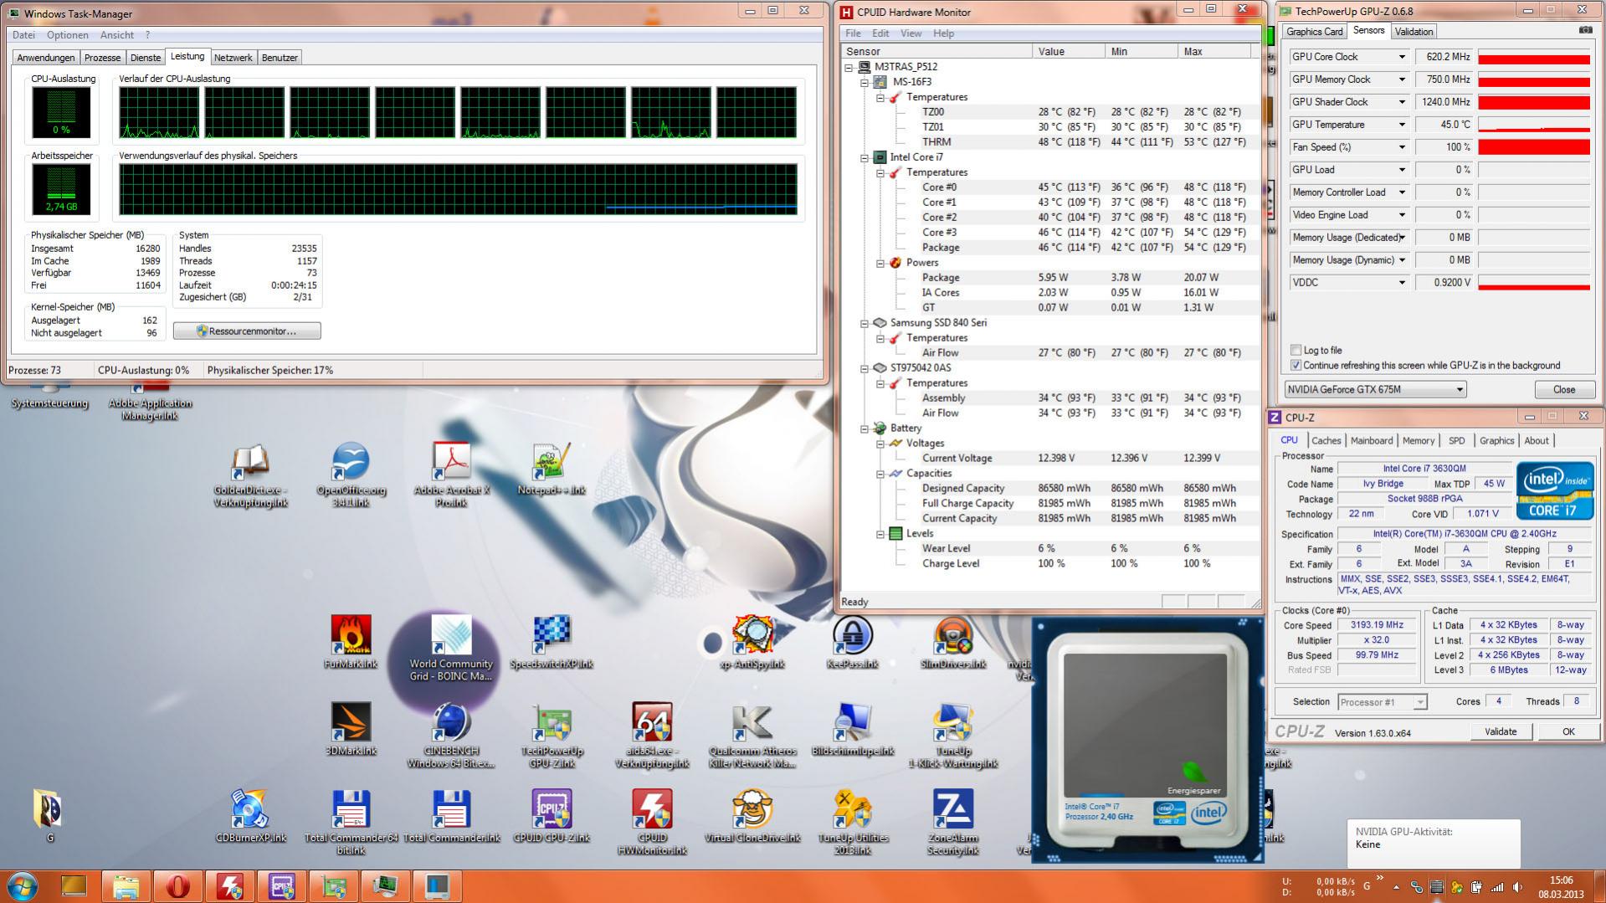The width and height of the screenshot is (1606, 903).
Task: Select the IA Cores power row
Action: pyautogui.click(x=1050, y=293)
